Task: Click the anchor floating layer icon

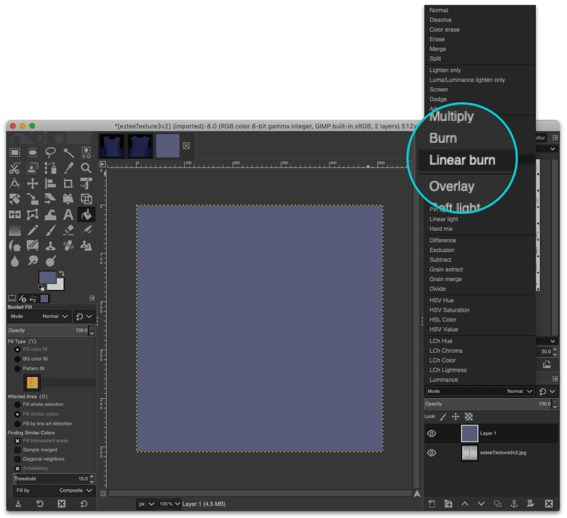Action: [x=514, y=504]
